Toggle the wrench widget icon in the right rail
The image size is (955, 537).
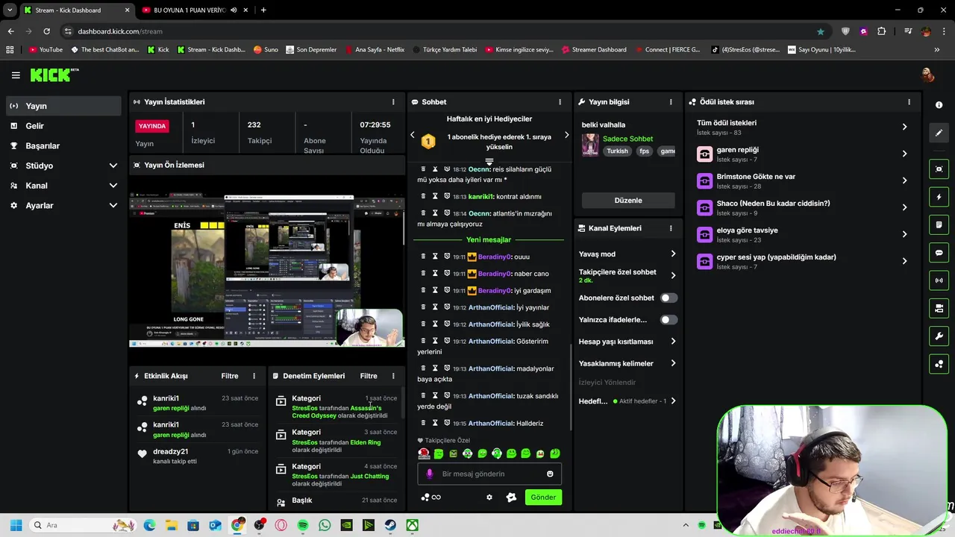(939, 336)
